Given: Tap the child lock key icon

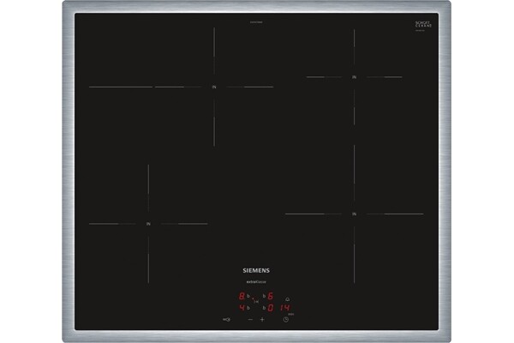Looking at the screenshot, I should coord(226,319).
